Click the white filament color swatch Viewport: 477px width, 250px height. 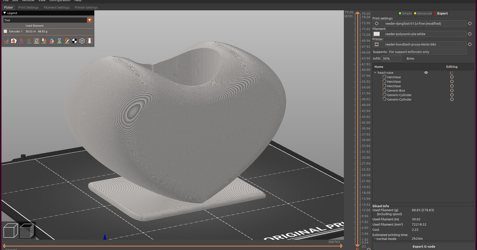coord(376,34)
